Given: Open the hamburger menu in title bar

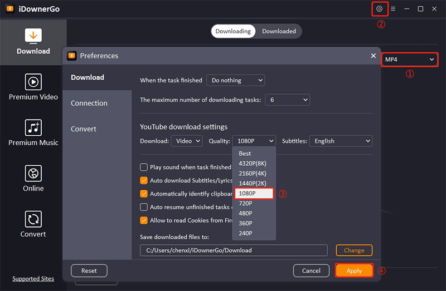Looking at the screenshot, I should 393,9.
